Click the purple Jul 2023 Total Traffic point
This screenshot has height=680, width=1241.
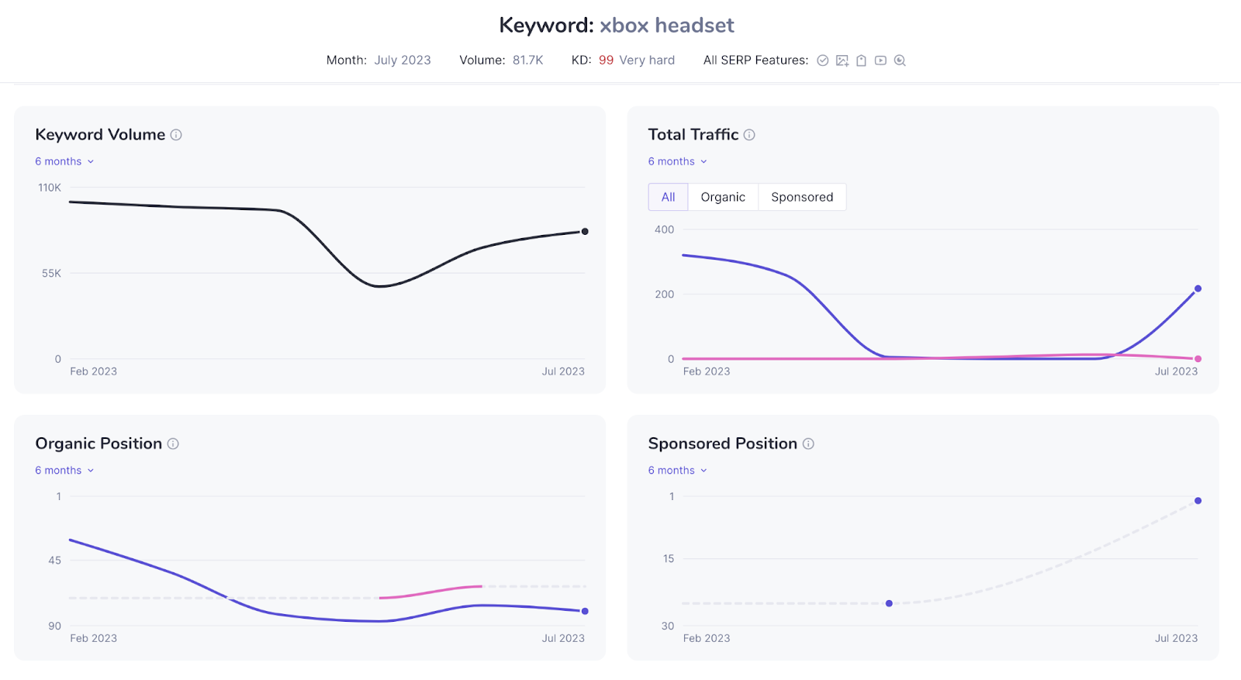coord(1198,288)
